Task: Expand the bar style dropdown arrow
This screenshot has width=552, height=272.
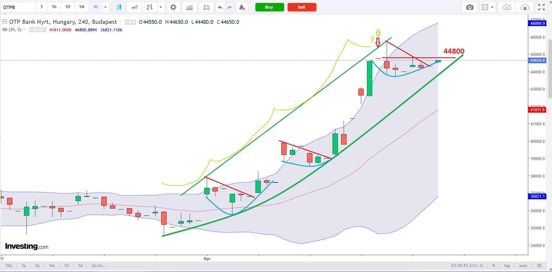Action: (x=161, y=7)
